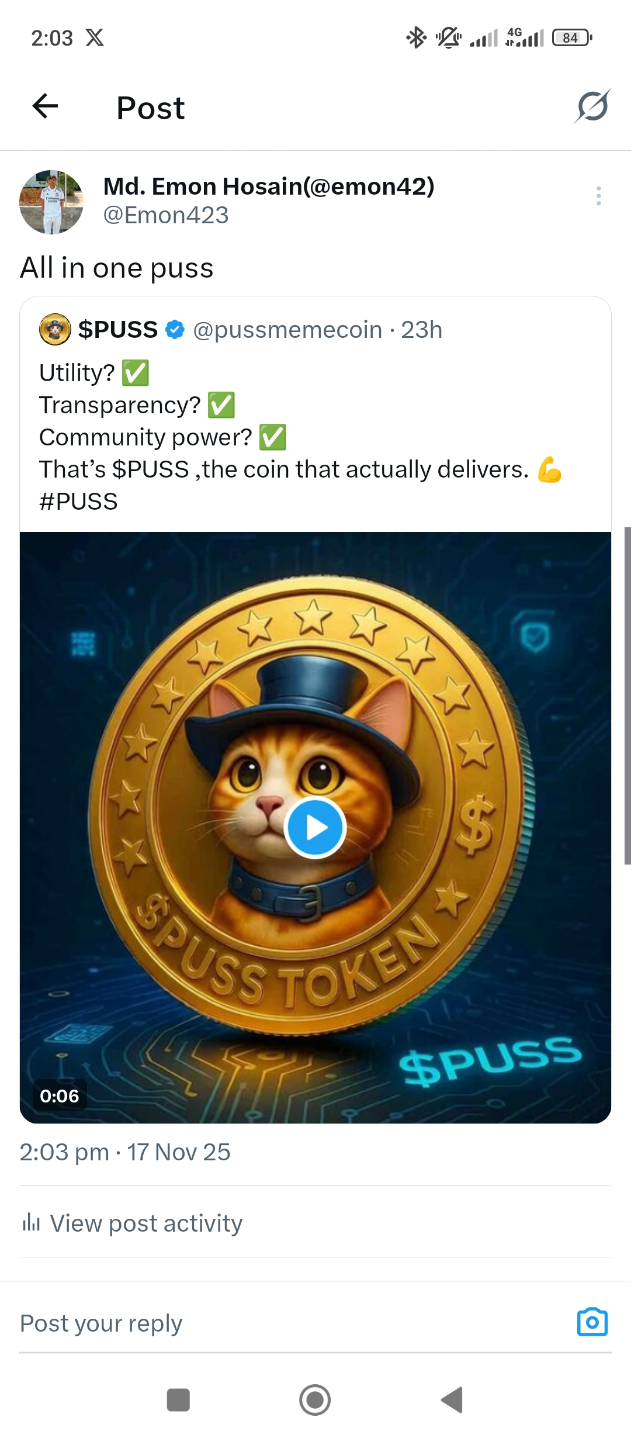
Task: Tap the back arrow beside Post
Action: click(45, 106)
